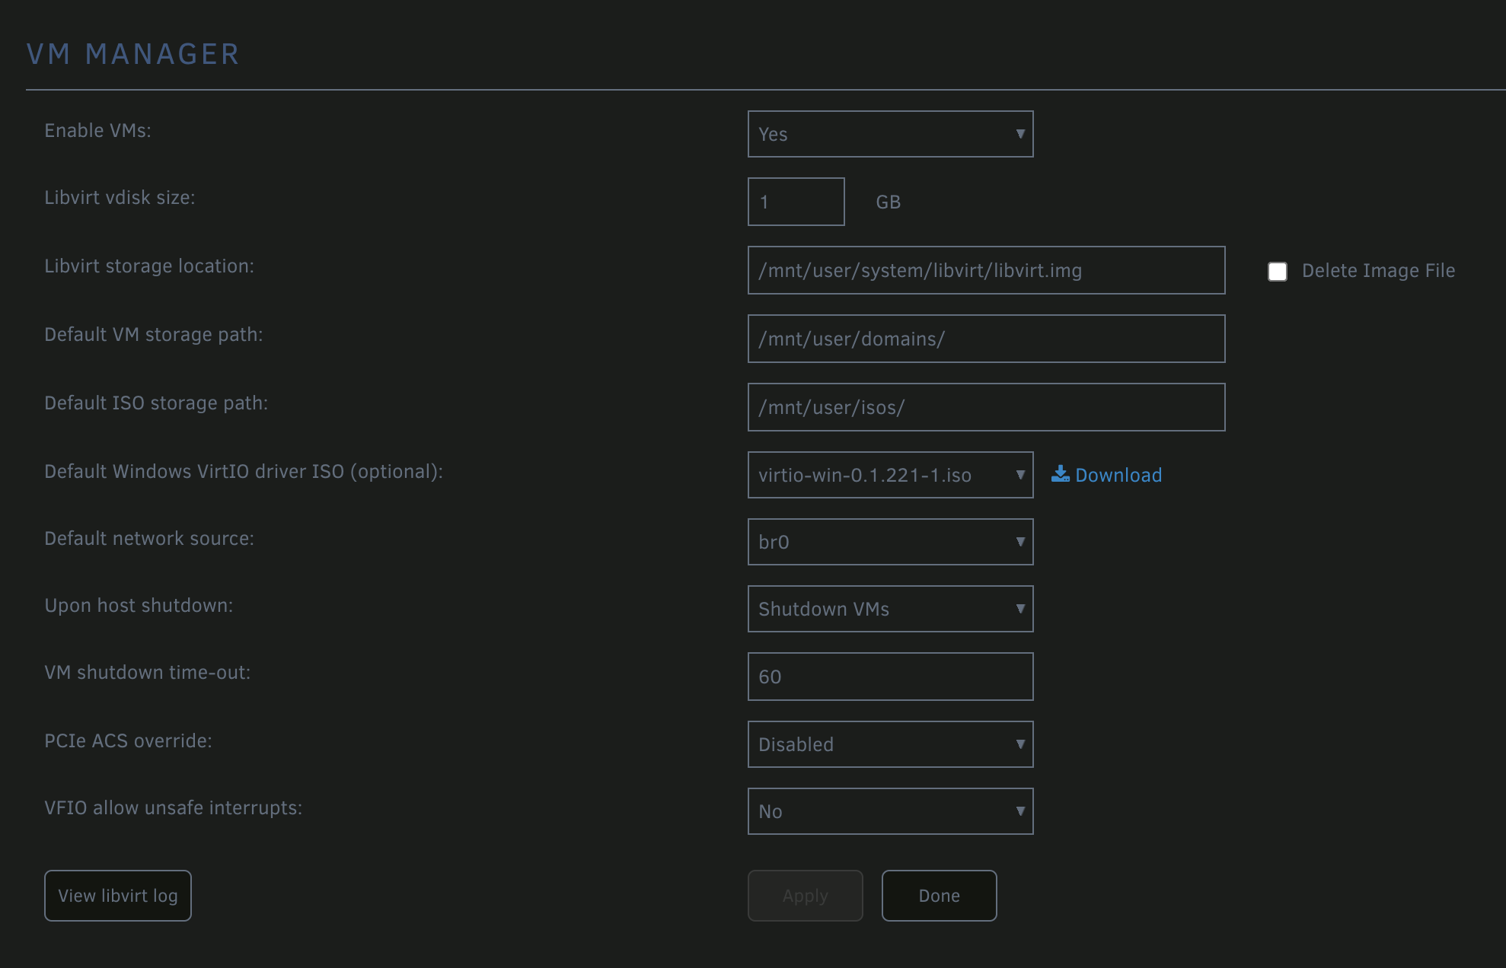
Task: Click the Default VM storage path field
Action: pos(986,339)
